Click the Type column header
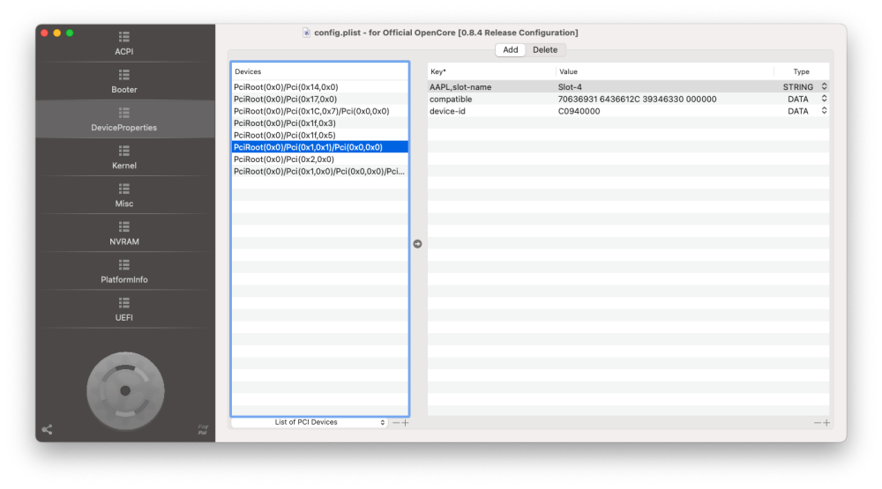 pyautogui.click(x=801, y=71)
